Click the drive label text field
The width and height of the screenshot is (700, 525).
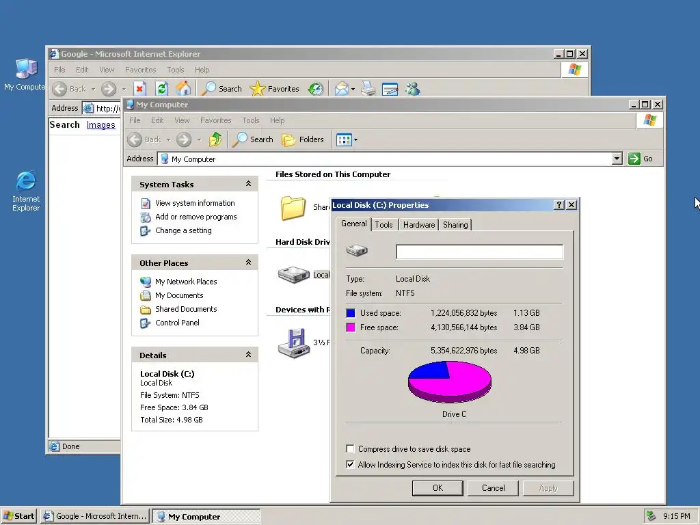[x=479, y=252]
